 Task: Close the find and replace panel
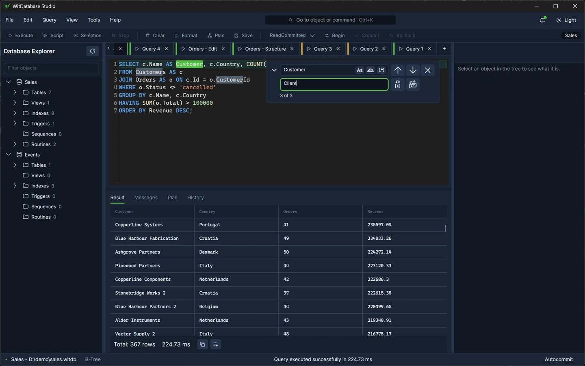[428, 70]
